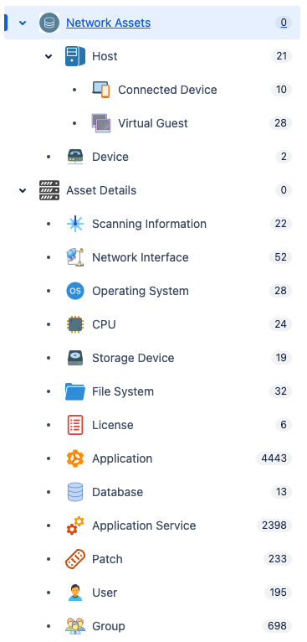Click the Network Assets database icon
The height and width of the screenshot is (642, 307).
click(x=49, y=23)
